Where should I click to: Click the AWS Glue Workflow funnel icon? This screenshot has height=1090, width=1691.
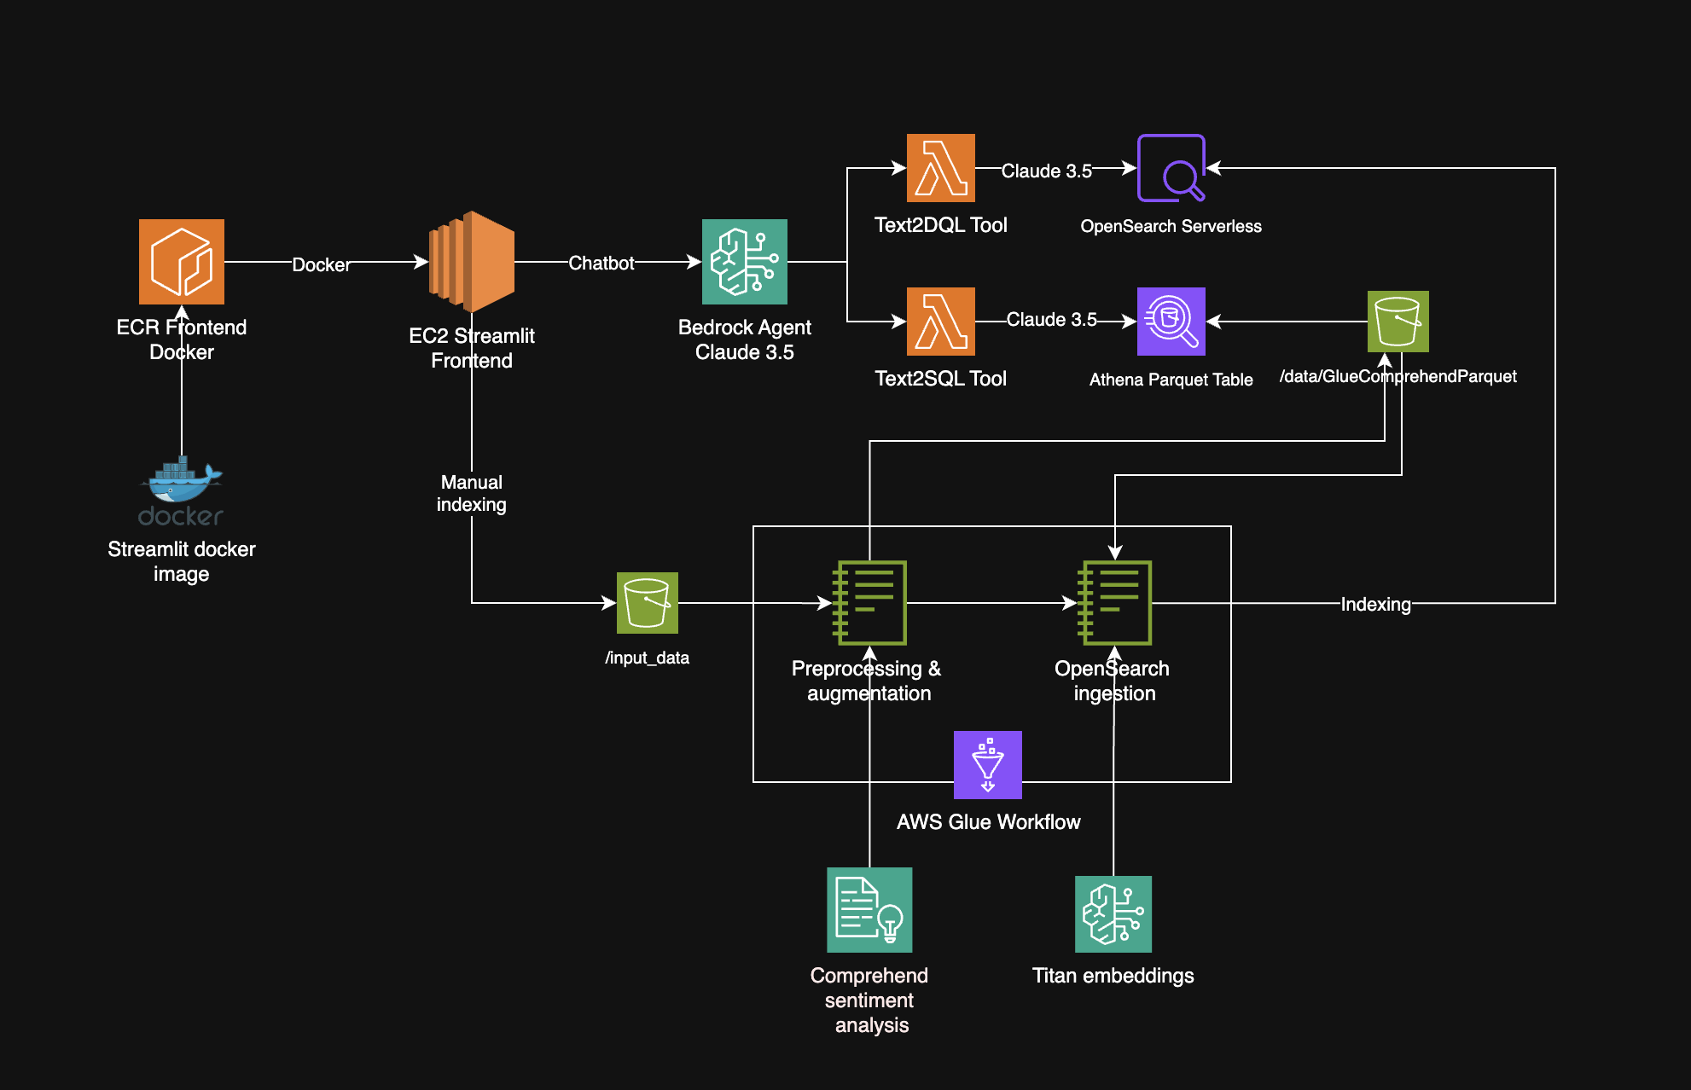click(987, 764)
